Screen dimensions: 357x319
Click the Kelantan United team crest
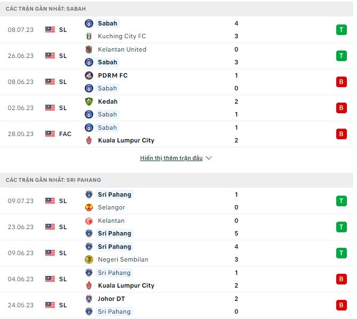tap(89, 49)
